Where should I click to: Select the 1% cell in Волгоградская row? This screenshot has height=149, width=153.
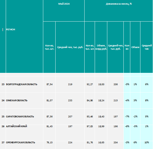click(135, 84)
